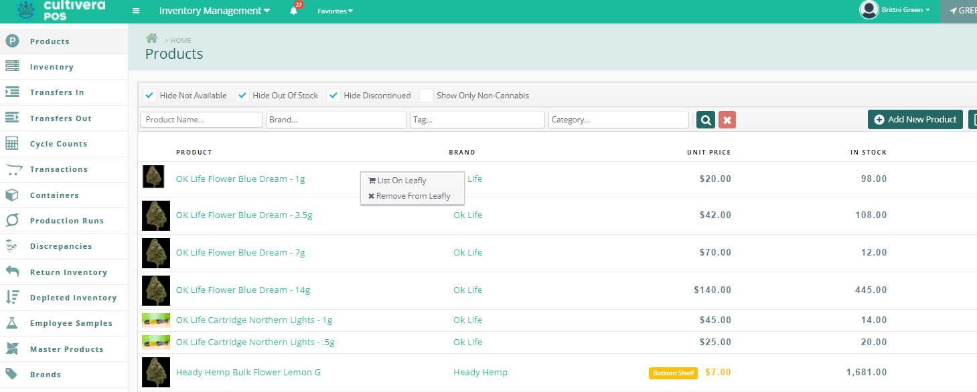Image resolution: width=977 pixels, height=392 pixels.
Task: Go to Employee Samples in sidebar
Action: click(x=71, y=323)
